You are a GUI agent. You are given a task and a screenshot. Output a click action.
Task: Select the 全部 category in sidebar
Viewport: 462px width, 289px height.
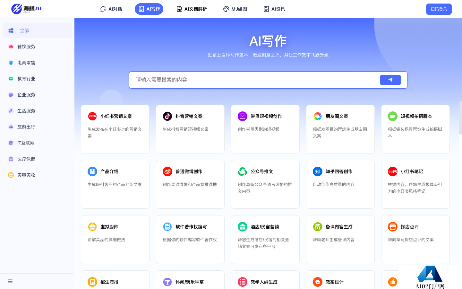[x=37, y=31]
